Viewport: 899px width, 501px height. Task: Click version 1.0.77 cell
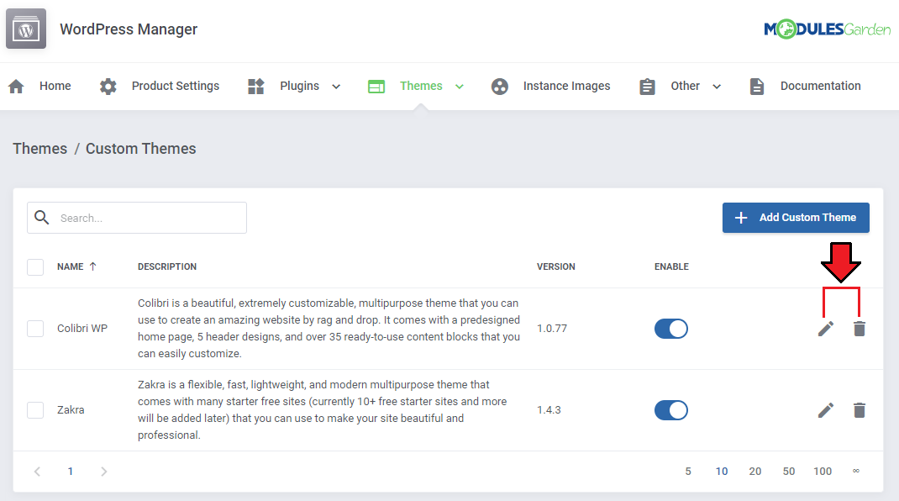551,329
